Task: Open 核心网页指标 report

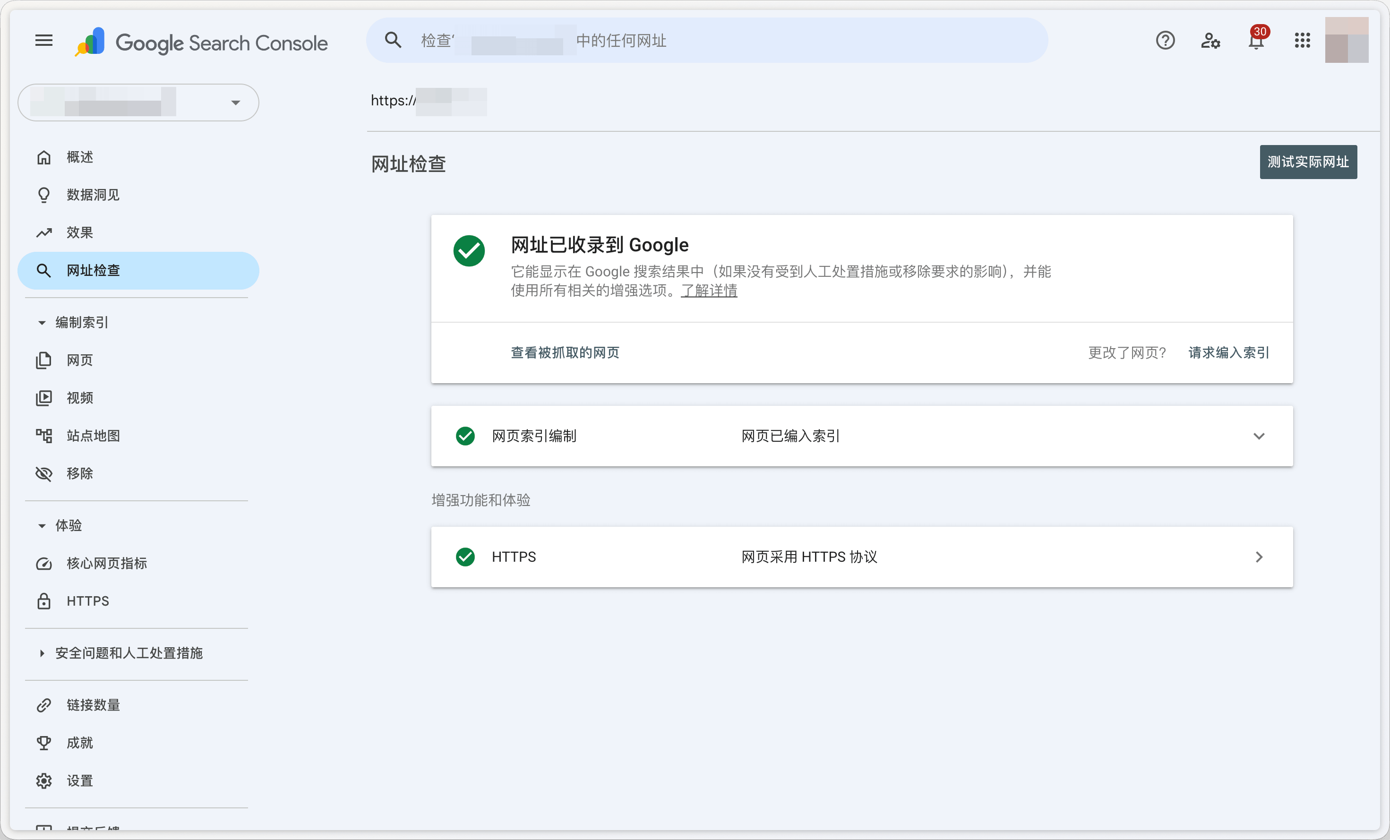Action: 138,563
